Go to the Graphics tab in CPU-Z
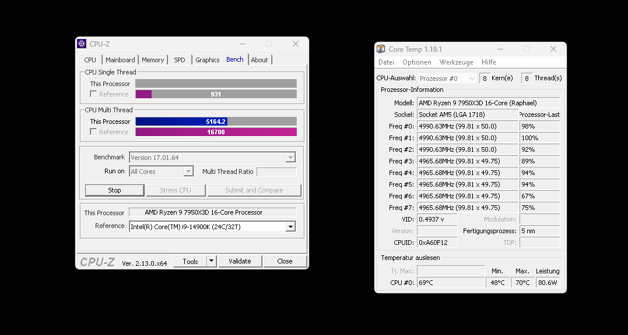Viewport: 628px width, 335px height. (207, 60)
